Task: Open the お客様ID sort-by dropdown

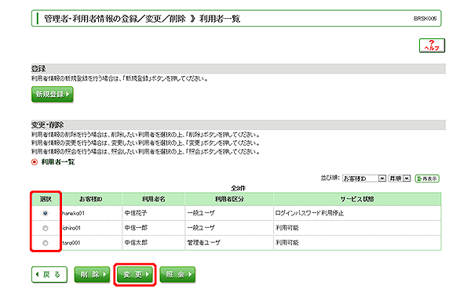Action: (x=364, y=179)
